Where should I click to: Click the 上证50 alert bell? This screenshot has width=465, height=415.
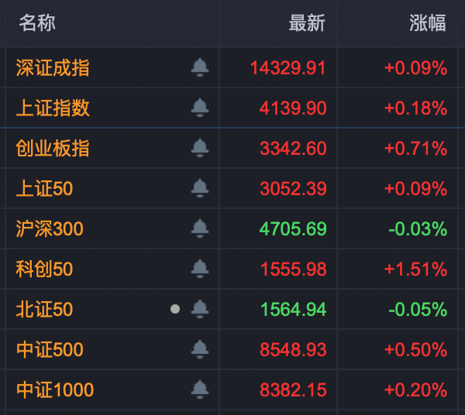[x=200, y=188]
